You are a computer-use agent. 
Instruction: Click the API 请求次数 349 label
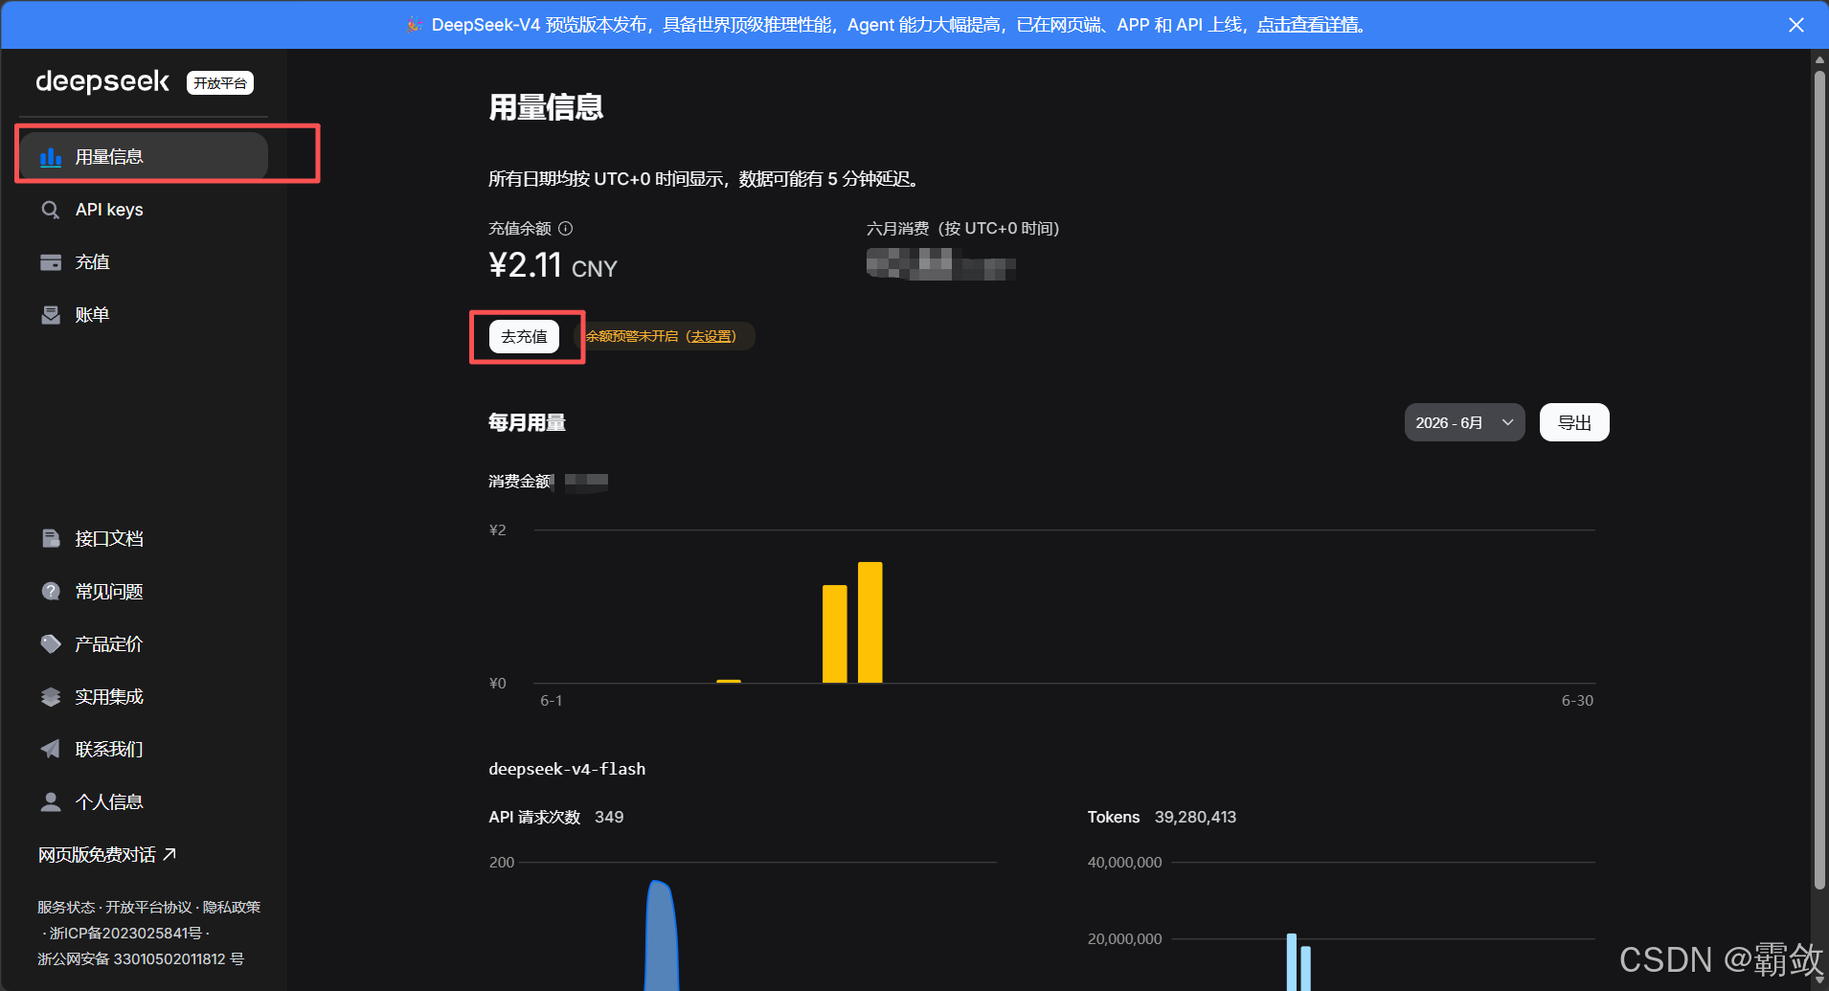(x=555, y=817)
